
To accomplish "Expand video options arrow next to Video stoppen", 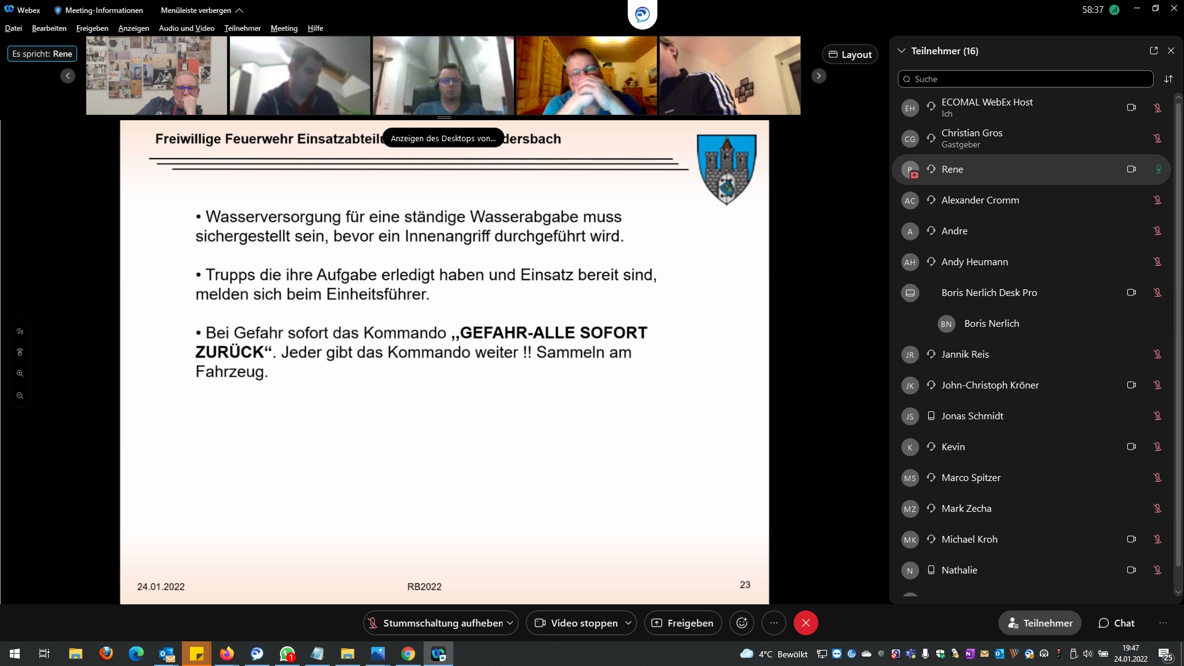I will point(628,623).
